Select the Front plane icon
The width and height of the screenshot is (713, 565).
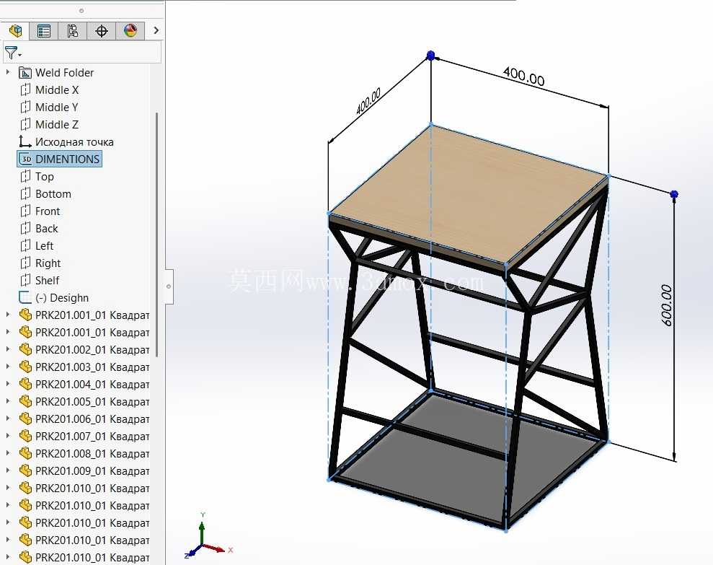point(25,211)
